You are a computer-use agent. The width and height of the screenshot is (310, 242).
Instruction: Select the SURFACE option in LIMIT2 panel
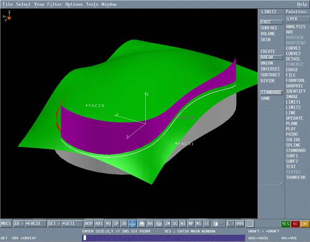(269, 28)
